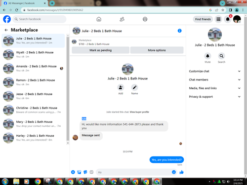Click sender avatar beside Message sent
247x185 pixels.
[x=75, y=138]
